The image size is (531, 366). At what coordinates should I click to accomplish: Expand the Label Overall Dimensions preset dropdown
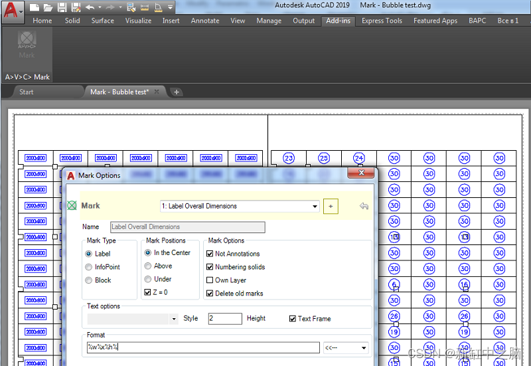pos(315,207)
